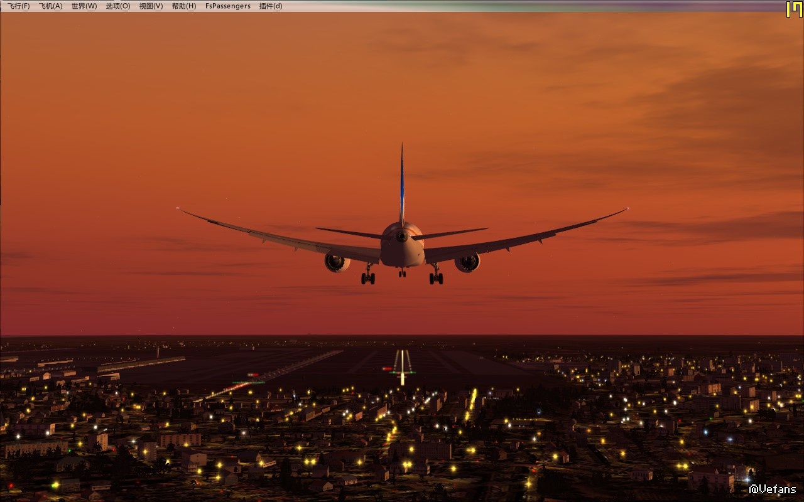Open the 选项(O) options menu

117,6
